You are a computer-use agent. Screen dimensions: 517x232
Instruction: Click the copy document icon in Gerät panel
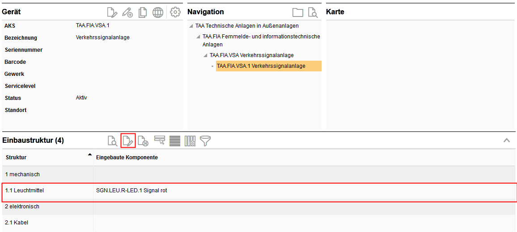click(143, 12)
